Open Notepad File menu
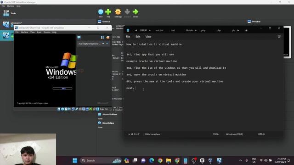Image resolution: width=294 pixels, height=165 pixels. 128,37
